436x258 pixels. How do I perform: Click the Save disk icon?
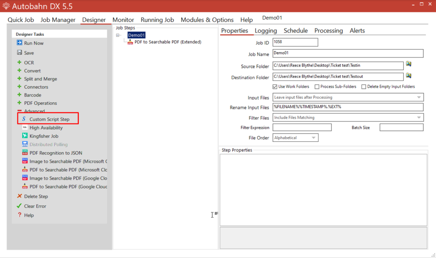tap(20, 53)
